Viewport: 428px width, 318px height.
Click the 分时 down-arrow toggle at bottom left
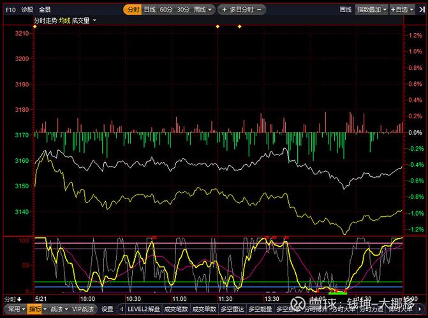(13, 300)
